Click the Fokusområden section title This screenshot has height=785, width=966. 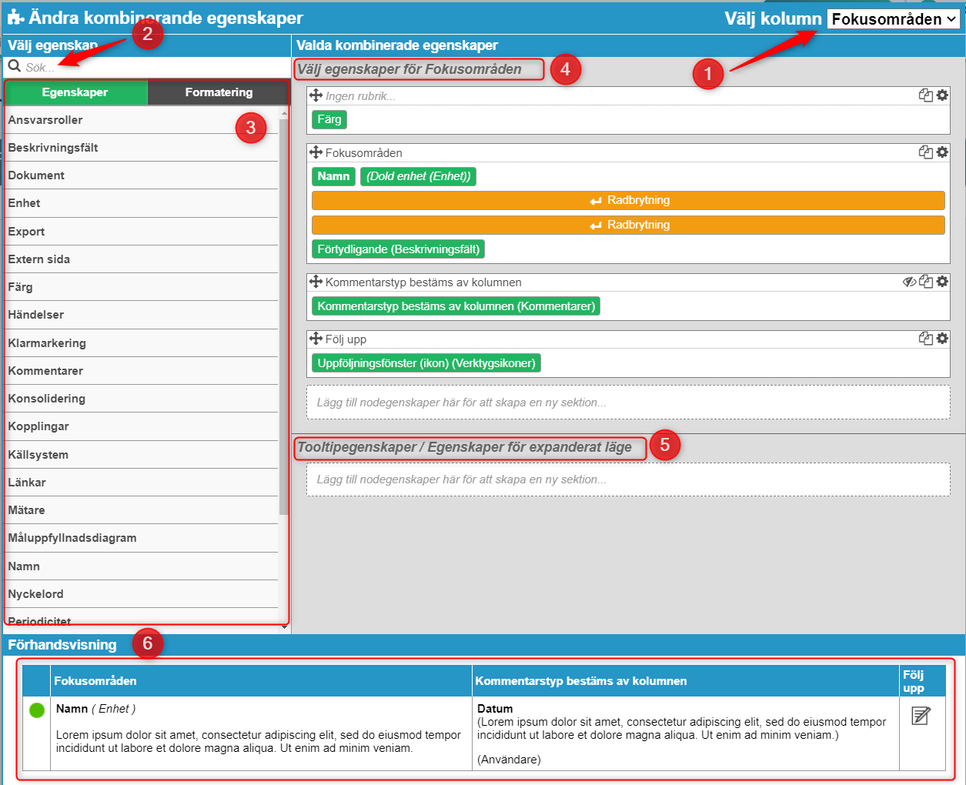coord(363,153)
